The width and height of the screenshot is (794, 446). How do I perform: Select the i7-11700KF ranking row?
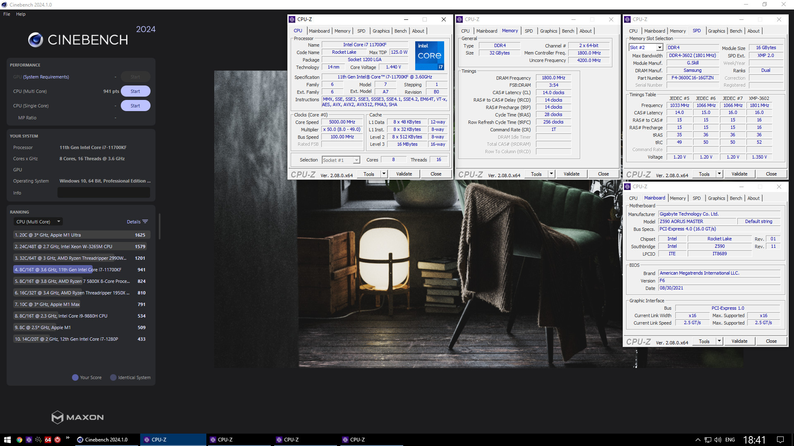[81, 270]
